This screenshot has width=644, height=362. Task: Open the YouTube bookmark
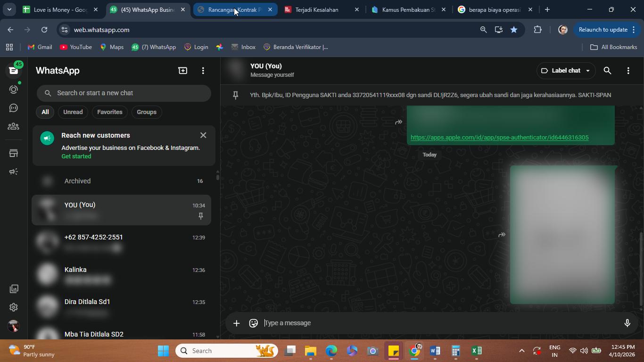pyautogui.click(x=76, y=47)
